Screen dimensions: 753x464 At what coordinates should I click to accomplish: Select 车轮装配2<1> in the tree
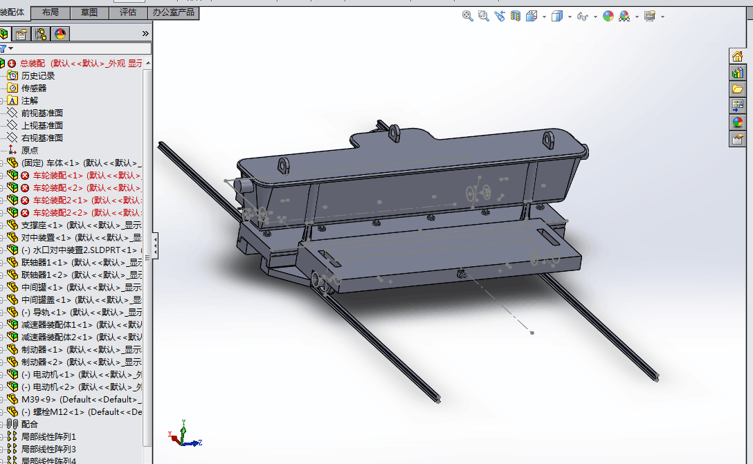(87, 201)
